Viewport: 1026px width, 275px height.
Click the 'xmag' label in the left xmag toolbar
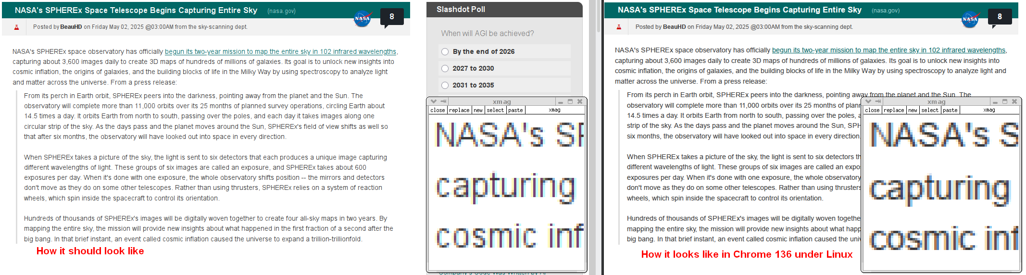(x=554, y=110)
